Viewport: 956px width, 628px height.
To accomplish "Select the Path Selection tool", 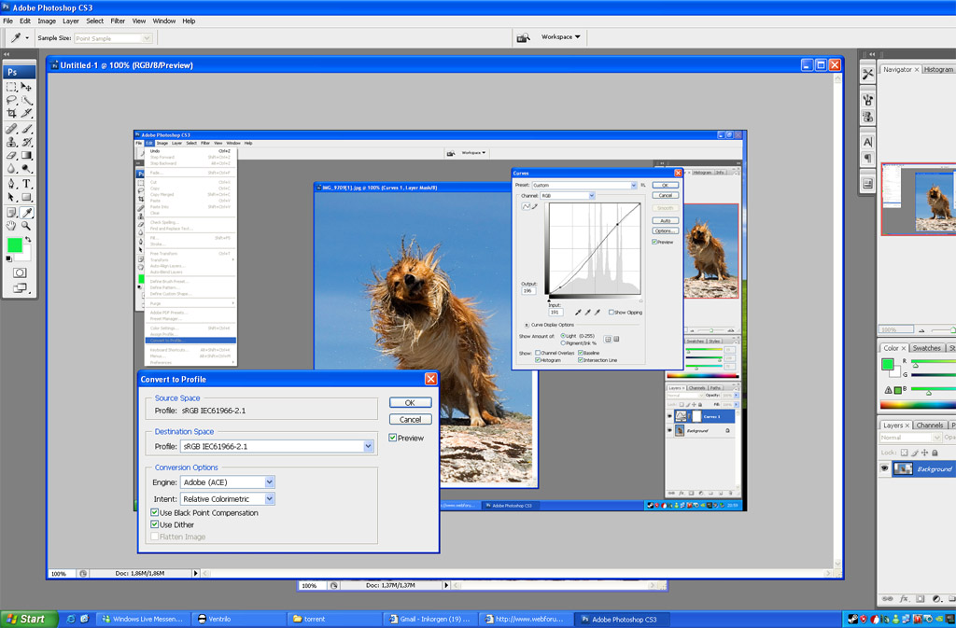I will coord(11,197).
